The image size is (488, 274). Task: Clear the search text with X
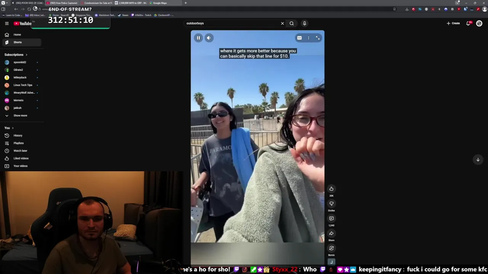coord(283,23)
